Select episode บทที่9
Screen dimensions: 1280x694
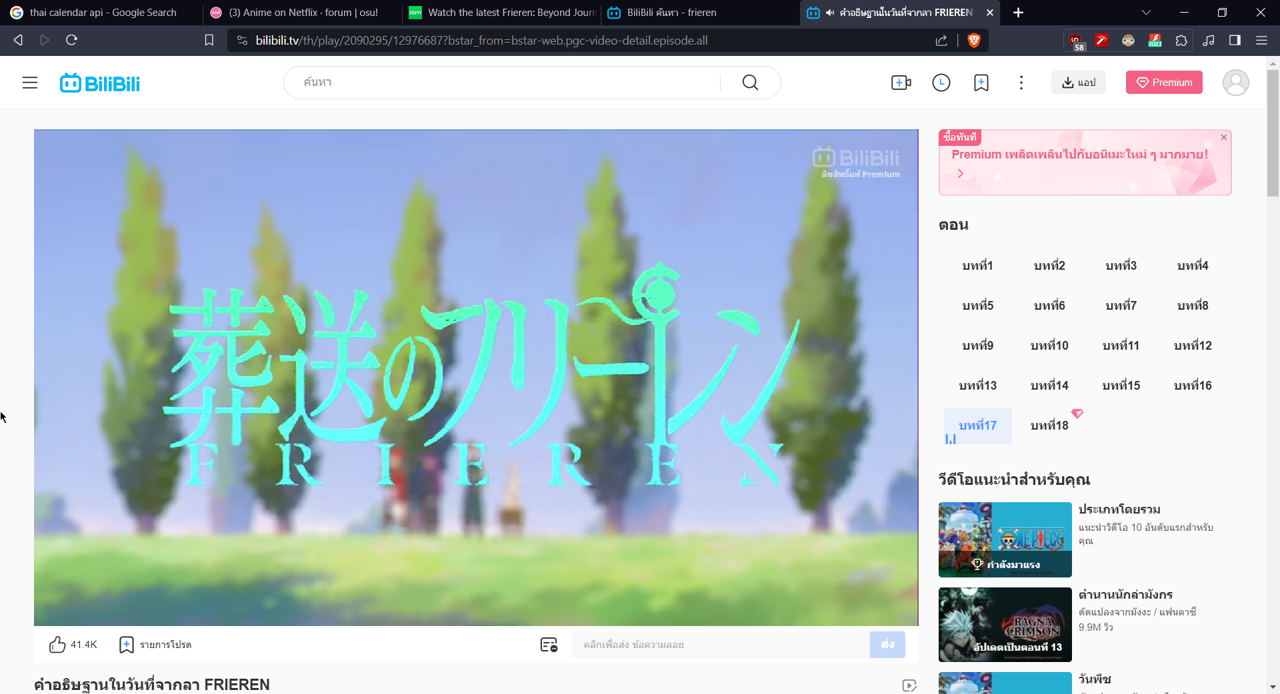(x=977, y=346)
